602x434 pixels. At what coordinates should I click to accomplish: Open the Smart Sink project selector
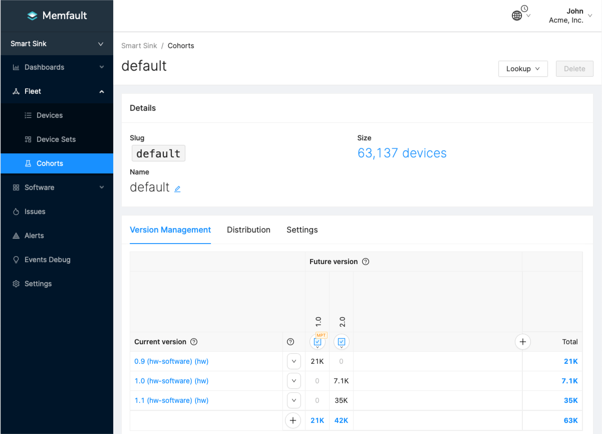[x=57, y=44]
